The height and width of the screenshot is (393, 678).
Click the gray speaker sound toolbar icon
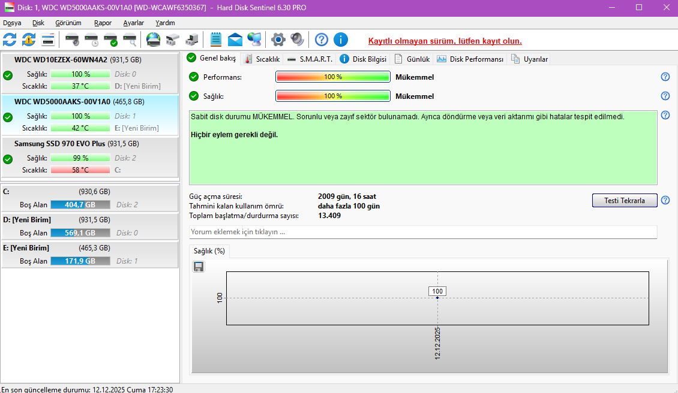(x=297, y=40)
